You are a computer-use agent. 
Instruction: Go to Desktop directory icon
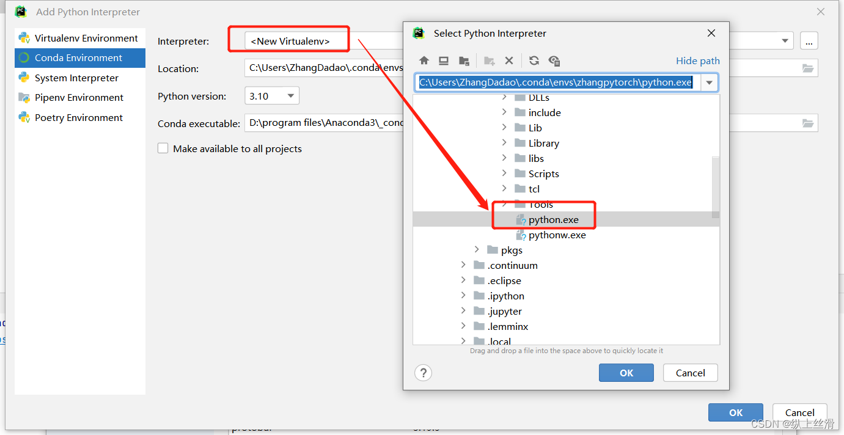tap(444, 60)
